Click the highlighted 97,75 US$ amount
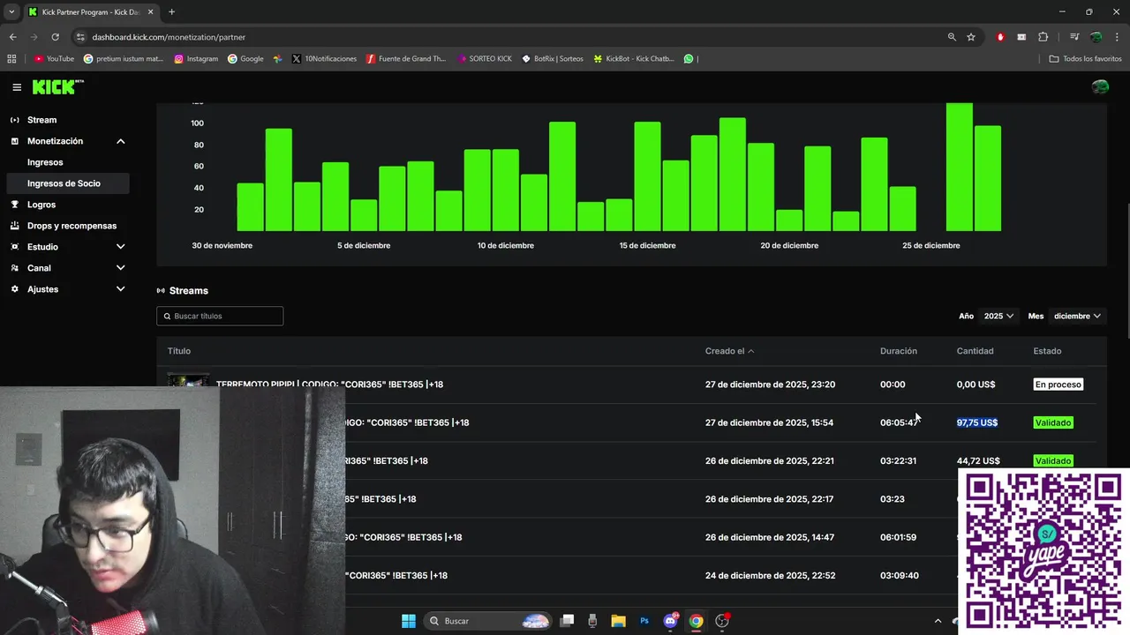 [x=977, y=422]
